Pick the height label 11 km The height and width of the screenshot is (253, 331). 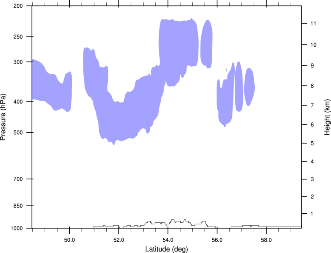313,23
